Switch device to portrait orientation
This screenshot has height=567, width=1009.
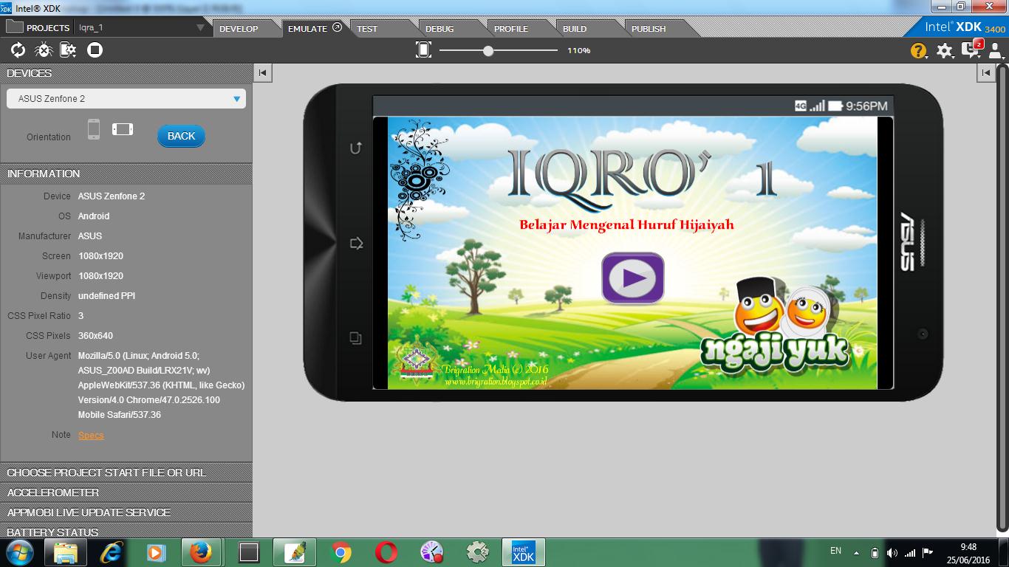[x=94, y=128]
